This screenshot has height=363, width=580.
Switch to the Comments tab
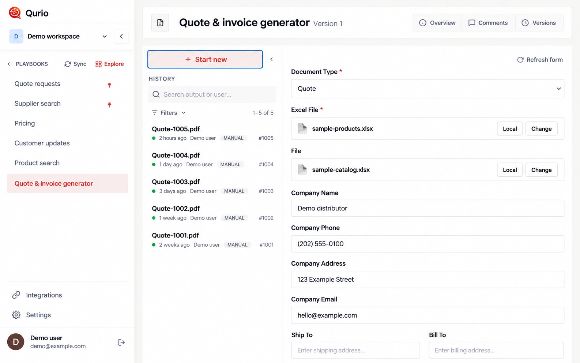click(x=488, y=23)
